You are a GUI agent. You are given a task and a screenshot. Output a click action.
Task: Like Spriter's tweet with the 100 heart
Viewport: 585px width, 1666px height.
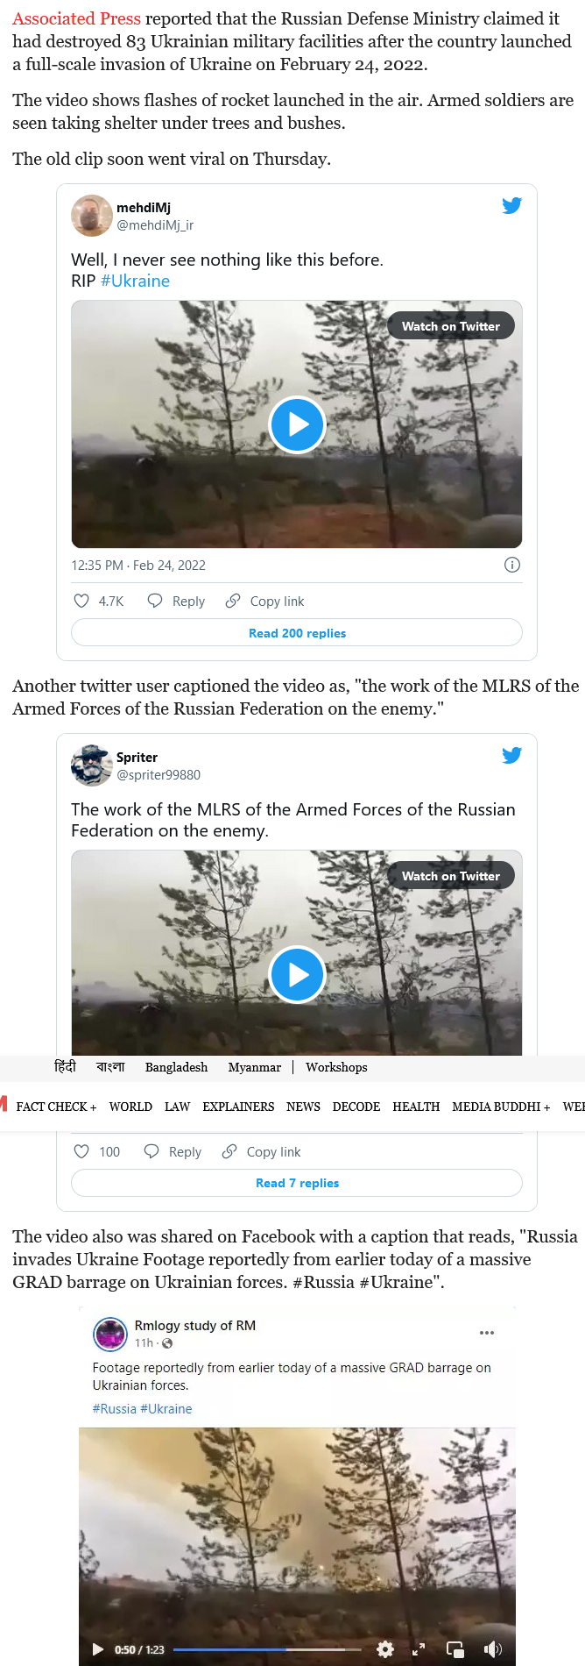click(81, 1151)
